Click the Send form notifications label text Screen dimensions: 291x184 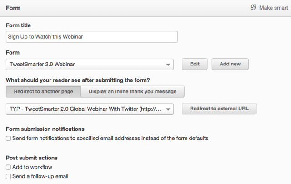click(110, 138)
